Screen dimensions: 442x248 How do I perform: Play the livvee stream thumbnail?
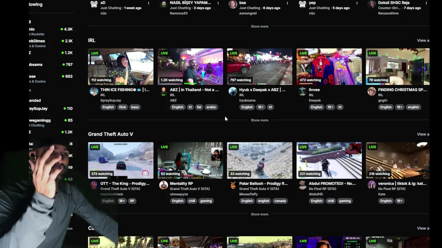tap(329, 66)
